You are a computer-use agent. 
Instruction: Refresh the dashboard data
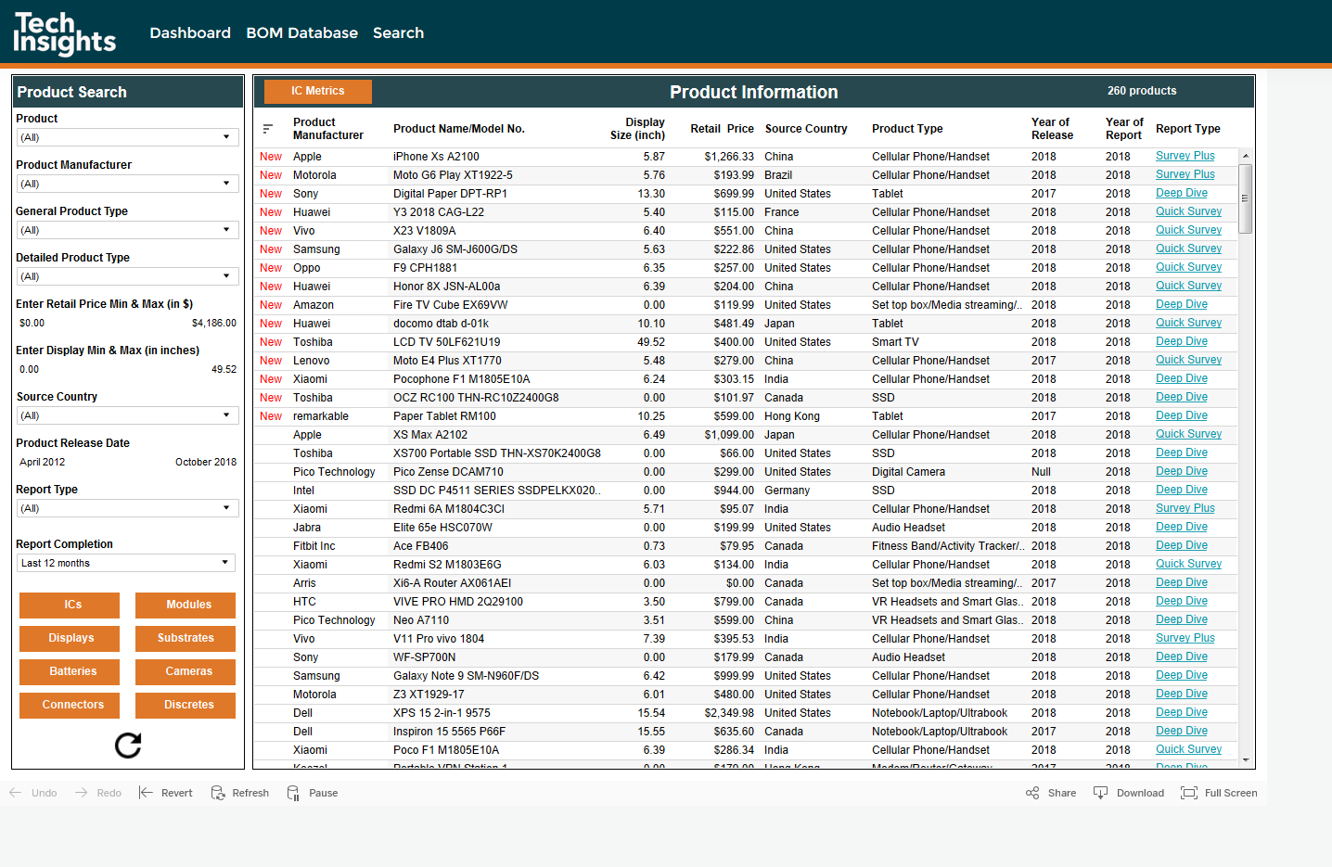coord(239,793)
